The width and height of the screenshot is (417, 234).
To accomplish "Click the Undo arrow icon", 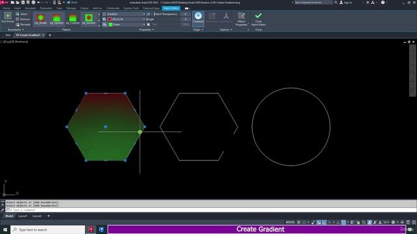I will (x=39, y=3).
